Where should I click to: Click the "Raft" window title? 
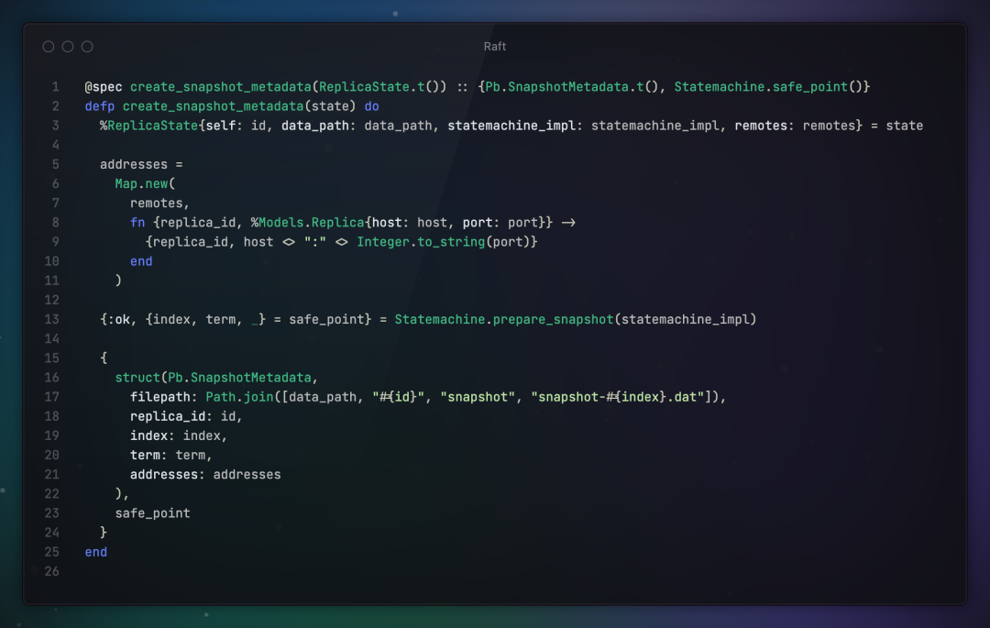(494, 47)
